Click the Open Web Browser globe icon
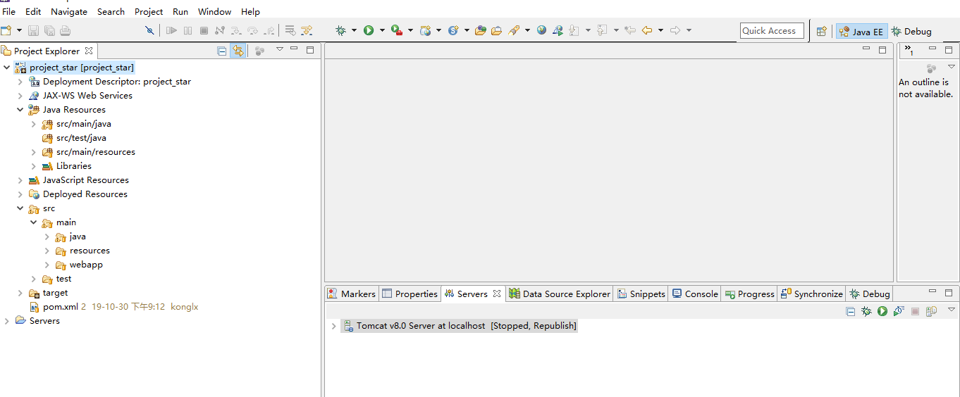The image size is (960, 397). (x=541, y=30)
